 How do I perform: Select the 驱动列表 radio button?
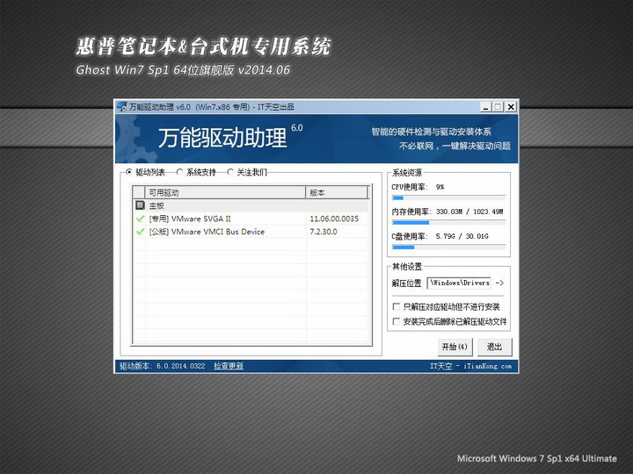click(129, 172)
